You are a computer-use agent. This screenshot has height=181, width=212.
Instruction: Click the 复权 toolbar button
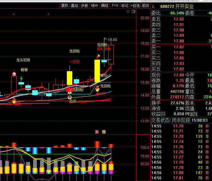tap(65, 5)
